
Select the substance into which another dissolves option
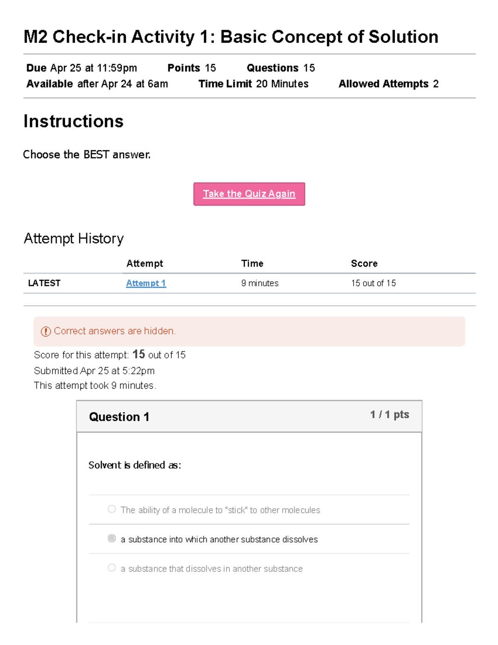[x=111, y=538]
